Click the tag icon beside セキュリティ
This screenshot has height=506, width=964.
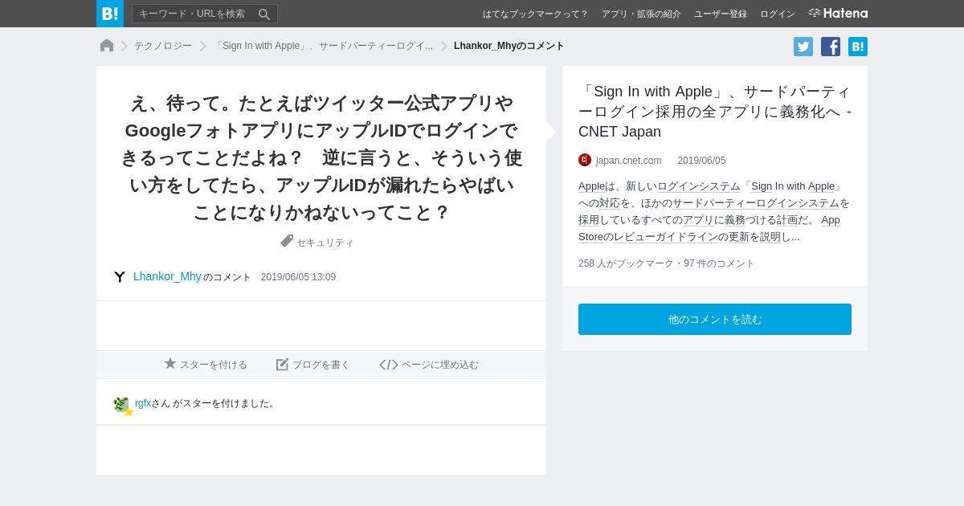(287, 241)
